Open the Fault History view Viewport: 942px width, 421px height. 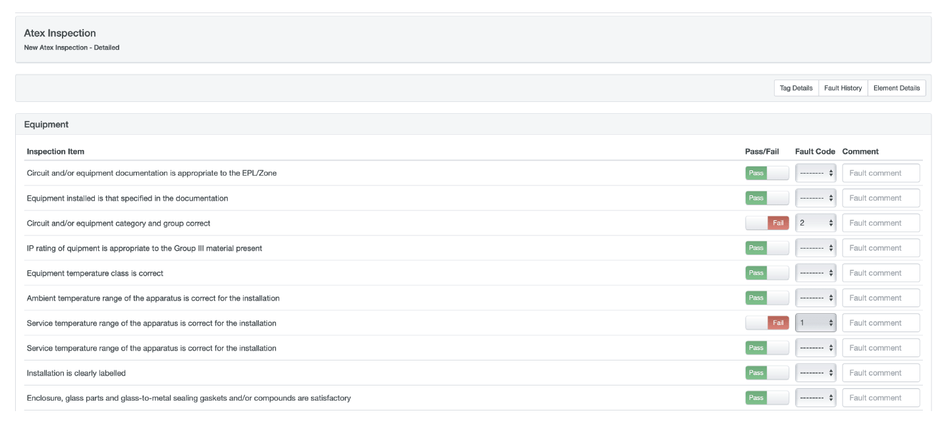pos(843,88)
